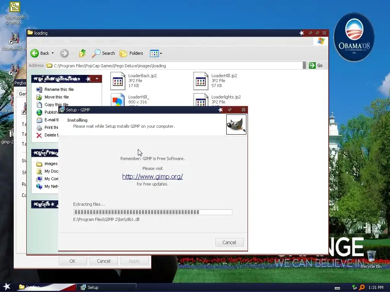The height and width of the screenshot is (292, 390).
Task: Open My Network Places in Other Places
Action: (x=47, y=186)
